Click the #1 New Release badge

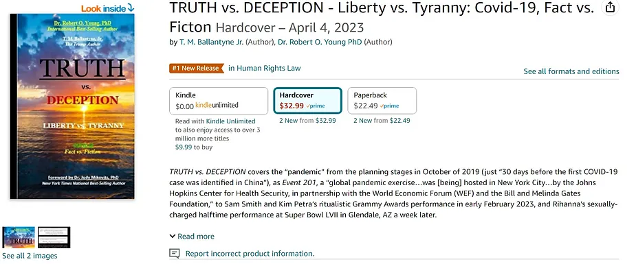197,69
